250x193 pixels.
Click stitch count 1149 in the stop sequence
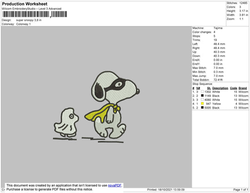[208, 96]
